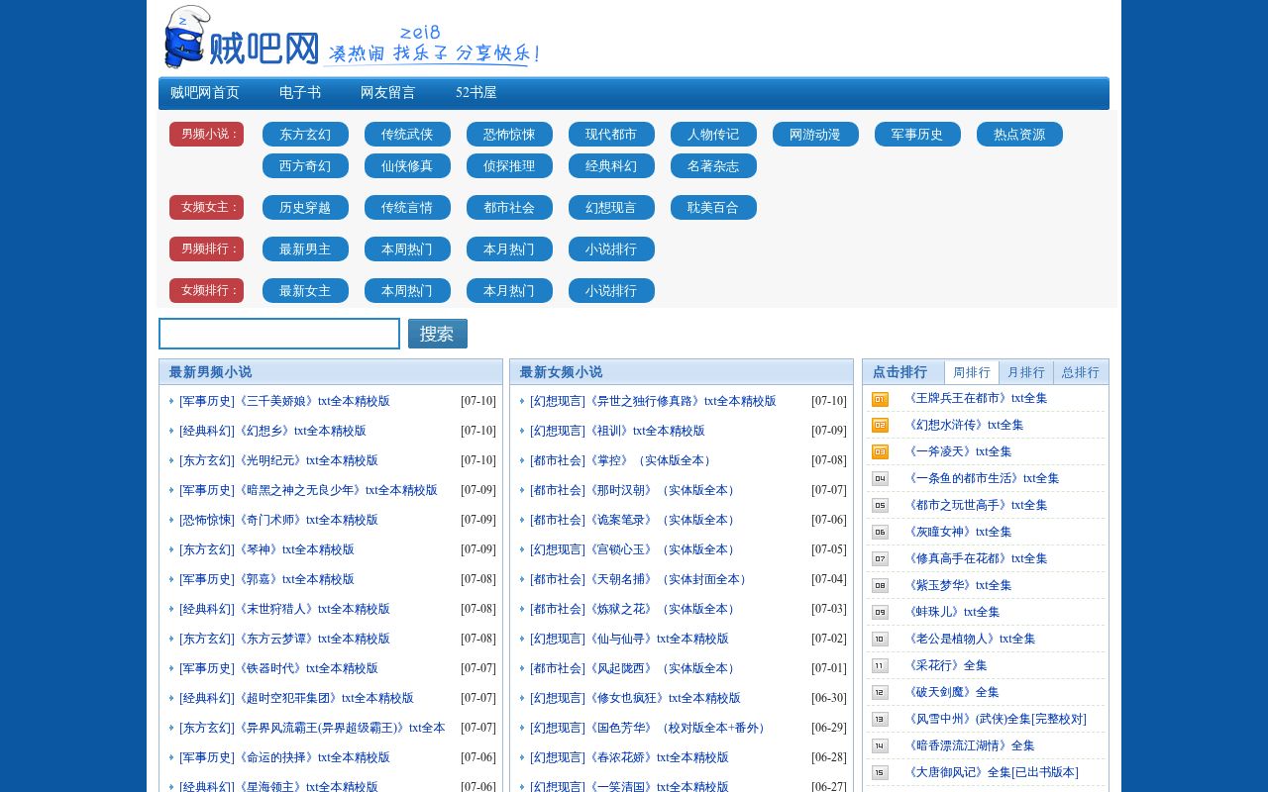Open the 52书屋 navigation item
This screenshot has height=792, width=1268.
click(x=476, y=93)
